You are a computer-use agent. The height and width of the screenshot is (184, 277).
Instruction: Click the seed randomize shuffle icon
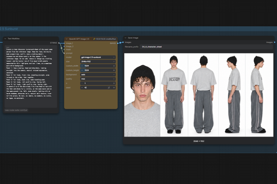click(109, 87)
